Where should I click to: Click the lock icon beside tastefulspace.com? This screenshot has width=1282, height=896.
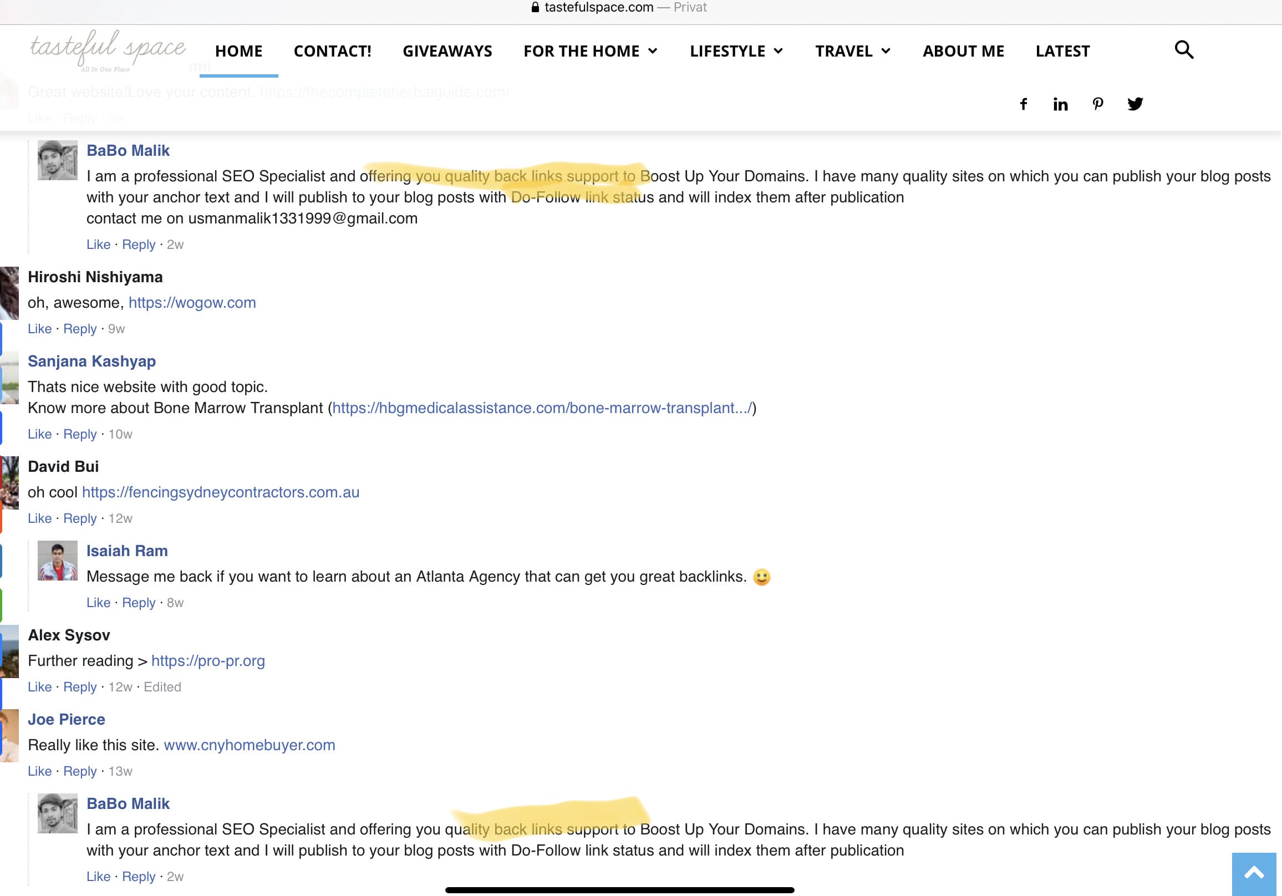click(535, 7)
